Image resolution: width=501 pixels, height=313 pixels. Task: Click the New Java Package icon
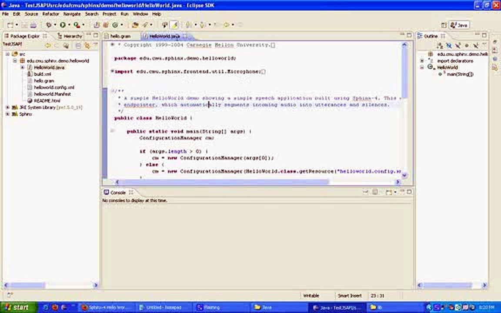click(105, 25)
